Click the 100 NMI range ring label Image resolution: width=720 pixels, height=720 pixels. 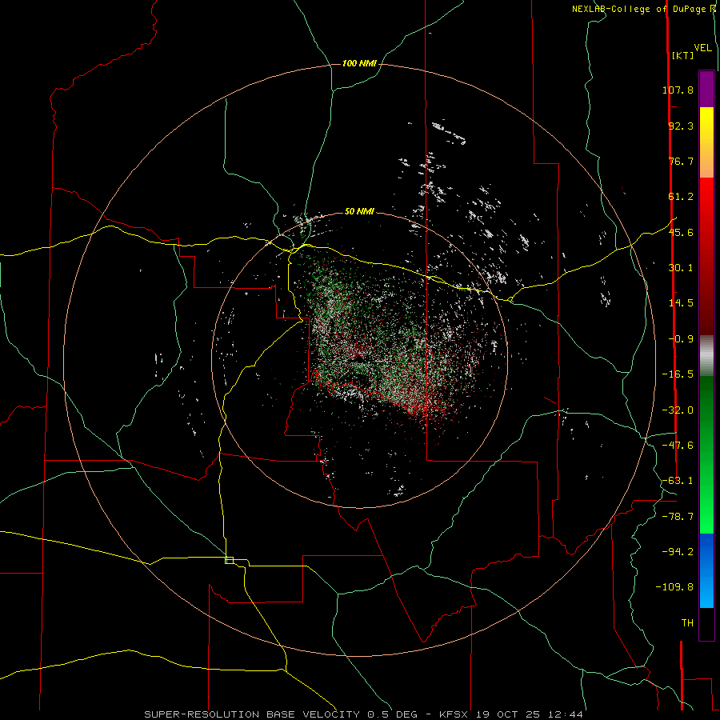[x=359, y=63]
